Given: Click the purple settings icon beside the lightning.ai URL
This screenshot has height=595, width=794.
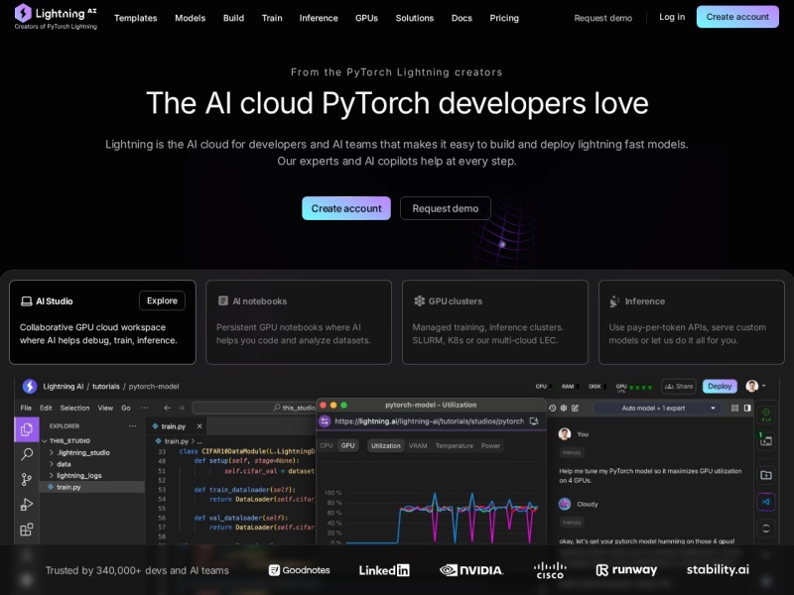Looking at the screenshot, I should [325, 420].
